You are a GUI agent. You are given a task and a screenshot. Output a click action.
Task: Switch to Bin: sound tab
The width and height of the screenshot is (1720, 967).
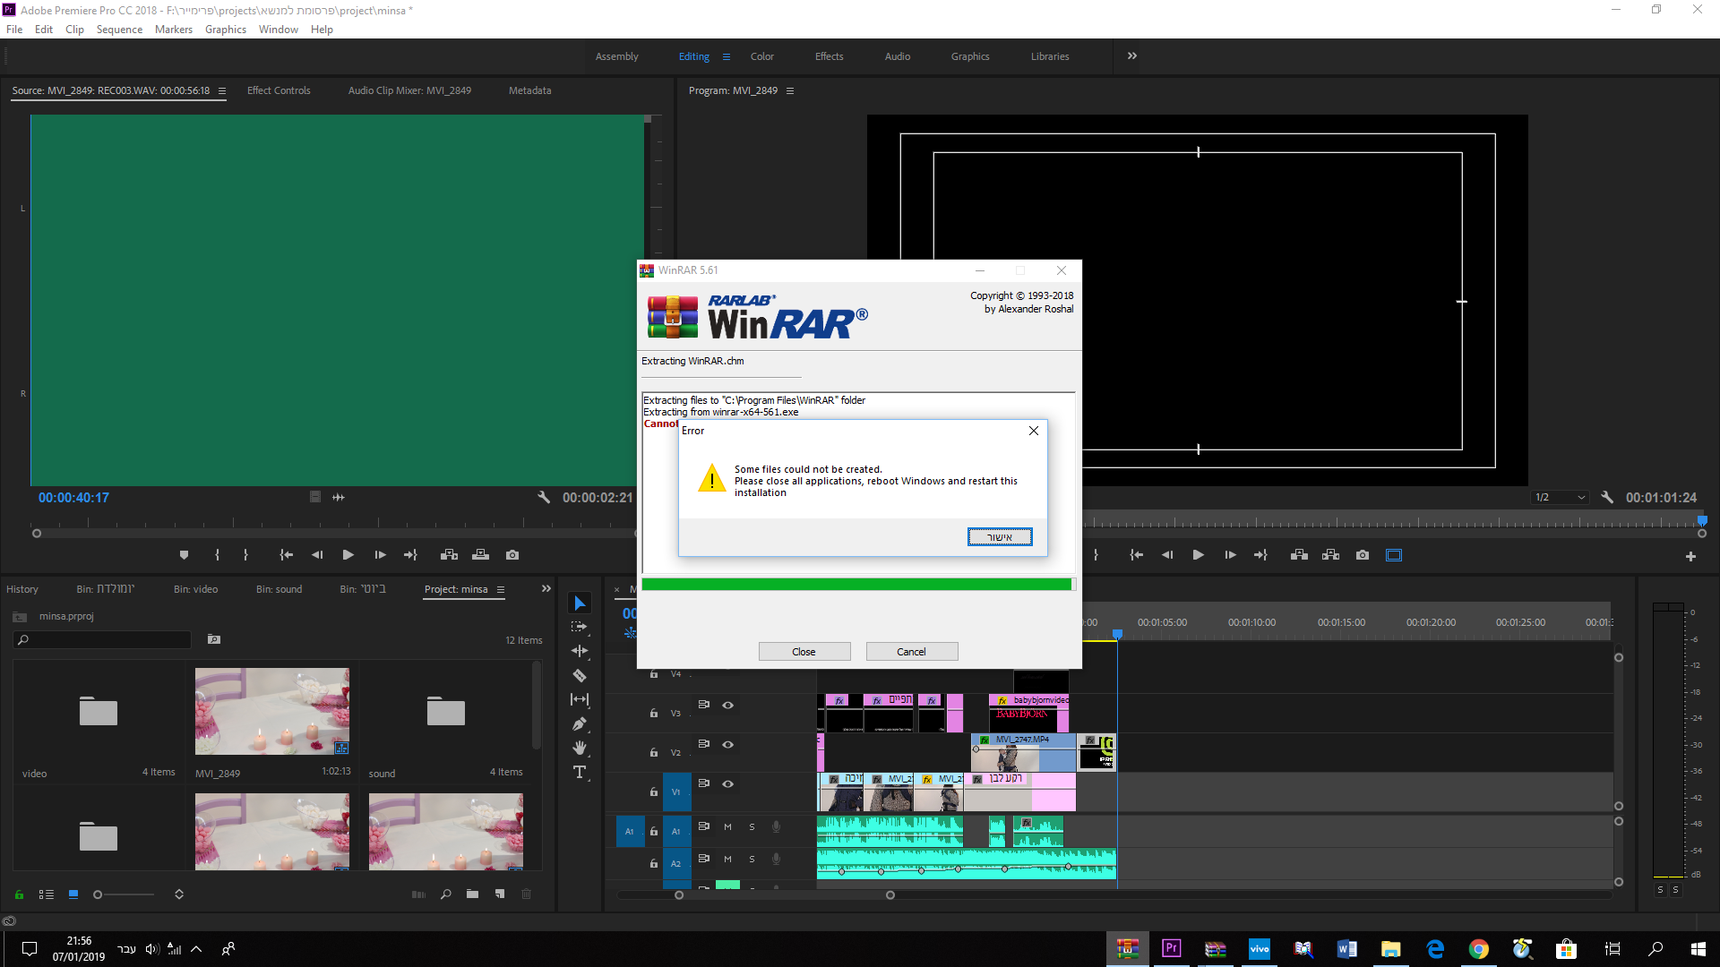279,589
